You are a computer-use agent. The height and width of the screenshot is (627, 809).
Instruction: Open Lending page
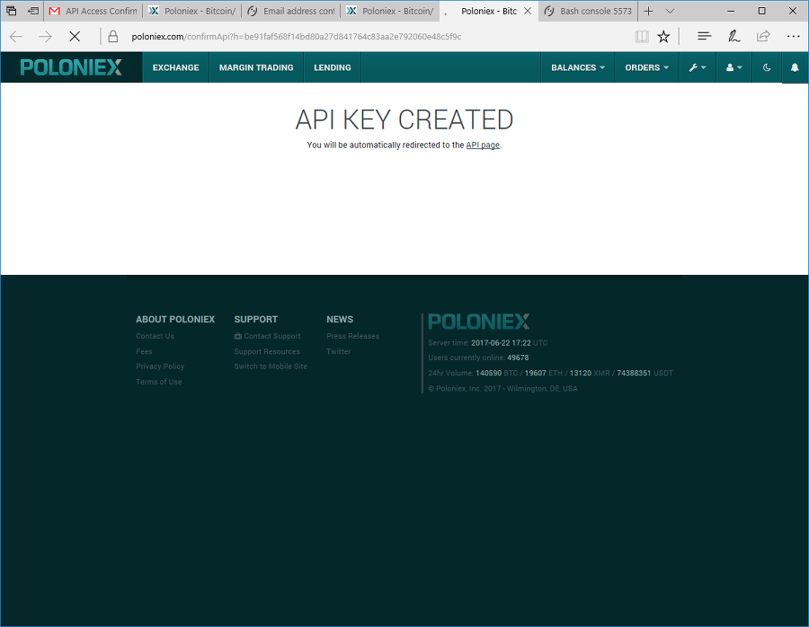pyautogui.click(x=333, y=67)
